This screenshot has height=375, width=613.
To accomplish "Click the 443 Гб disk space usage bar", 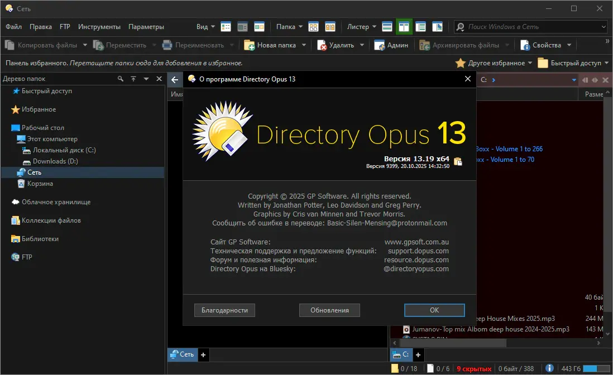I will pyautogui.click(x=596, y=368).
